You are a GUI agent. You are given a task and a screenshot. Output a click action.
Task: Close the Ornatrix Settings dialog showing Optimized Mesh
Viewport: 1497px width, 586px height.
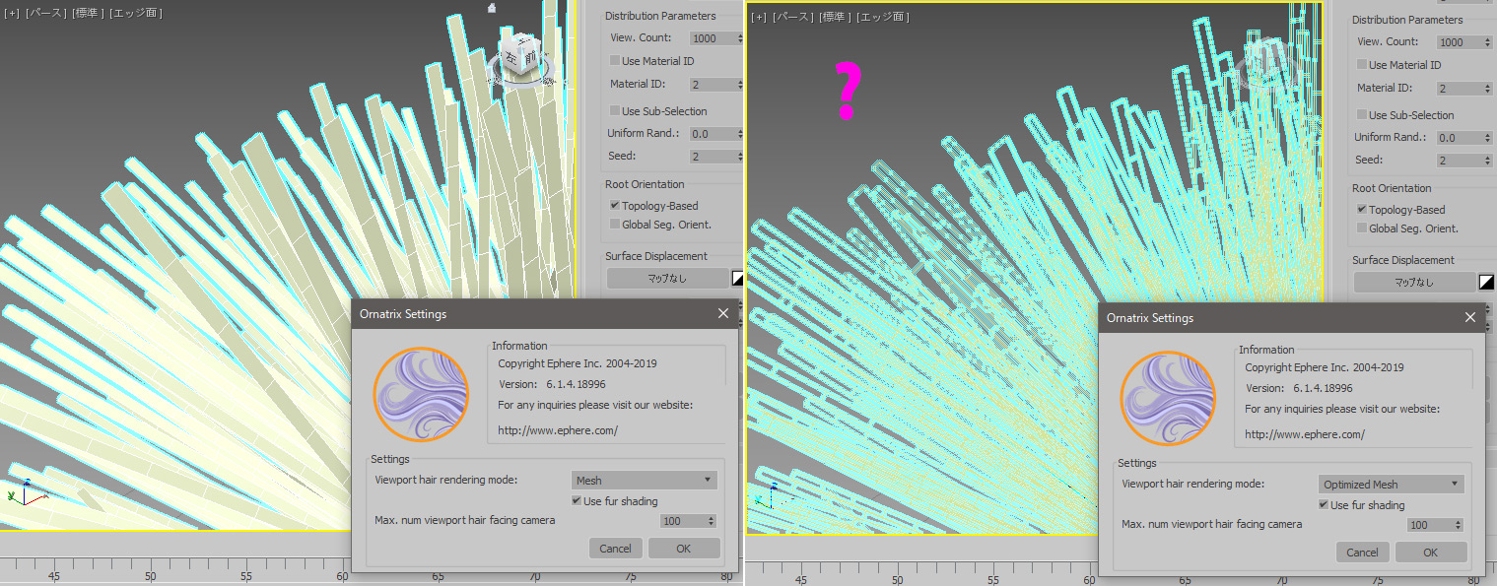coord(1470,317)
